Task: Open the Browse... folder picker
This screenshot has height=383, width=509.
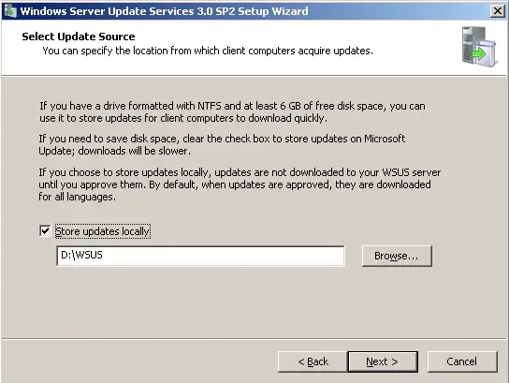Action: (x=397, y=256)
